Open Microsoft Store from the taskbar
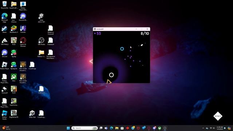This screenshot has width=233, height=131. tap(122, 128)
